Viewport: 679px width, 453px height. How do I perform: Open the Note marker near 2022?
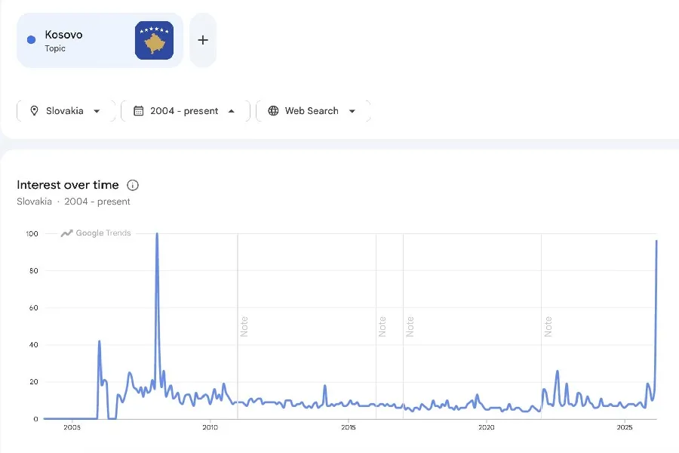548,326
